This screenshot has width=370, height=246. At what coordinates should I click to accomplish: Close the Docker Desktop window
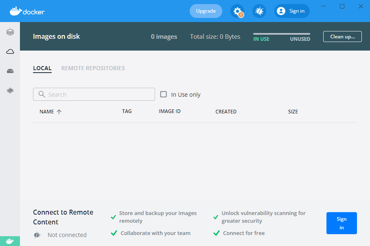361,7
